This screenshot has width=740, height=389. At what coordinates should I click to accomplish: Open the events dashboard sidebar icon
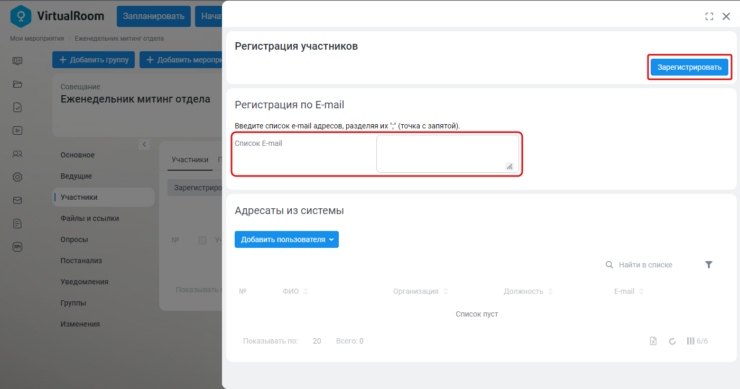click(x=17, y=61)
